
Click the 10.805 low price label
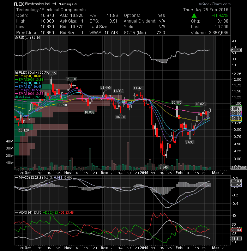(90, 112)
